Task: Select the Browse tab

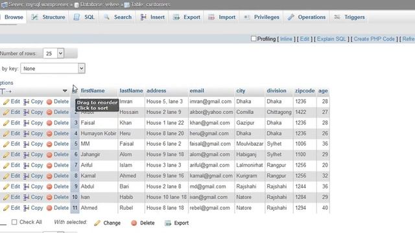Action: coord(13,17)
